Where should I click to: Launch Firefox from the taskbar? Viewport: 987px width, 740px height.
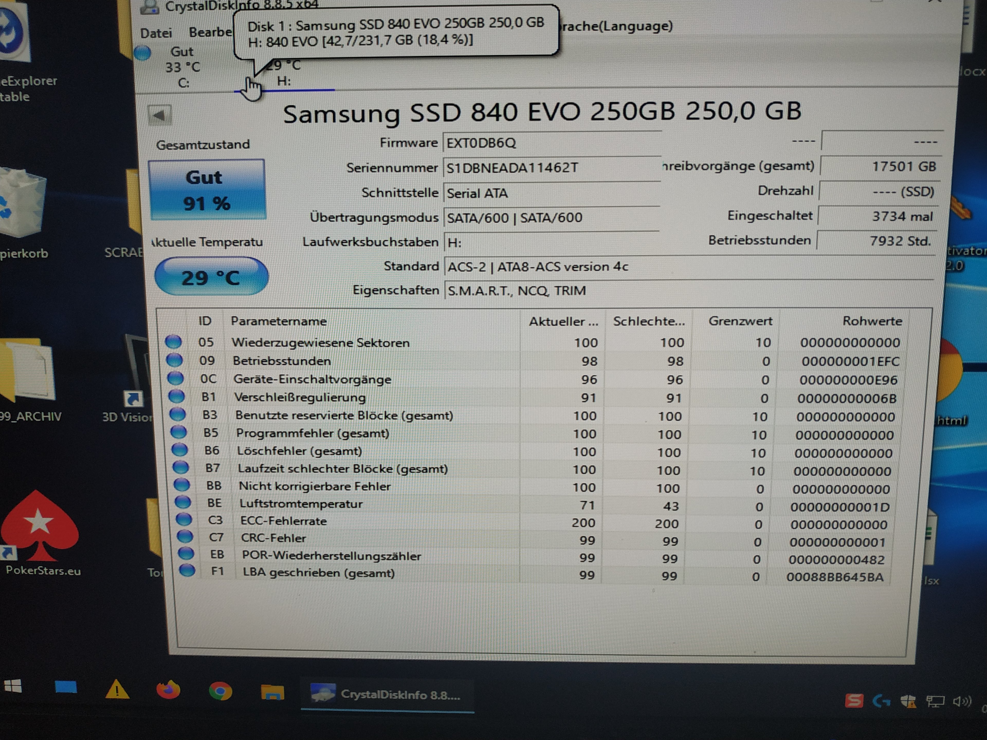coord(168,690)
